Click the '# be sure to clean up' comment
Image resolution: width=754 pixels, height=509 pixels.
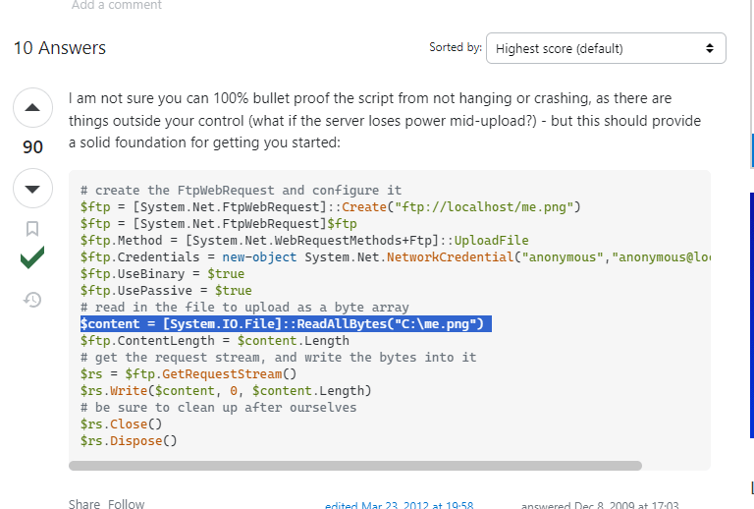tap(219, 407)
